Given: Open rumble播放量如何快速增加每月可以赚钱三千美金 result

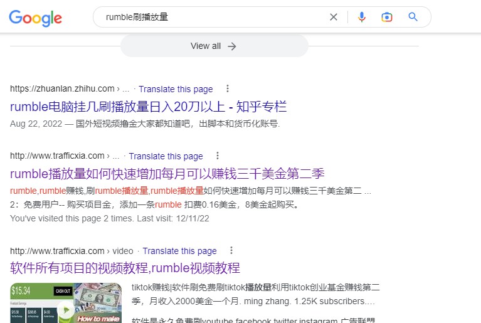Looking at the screenshot, I should pyautogui.click(x=167, y=174).
